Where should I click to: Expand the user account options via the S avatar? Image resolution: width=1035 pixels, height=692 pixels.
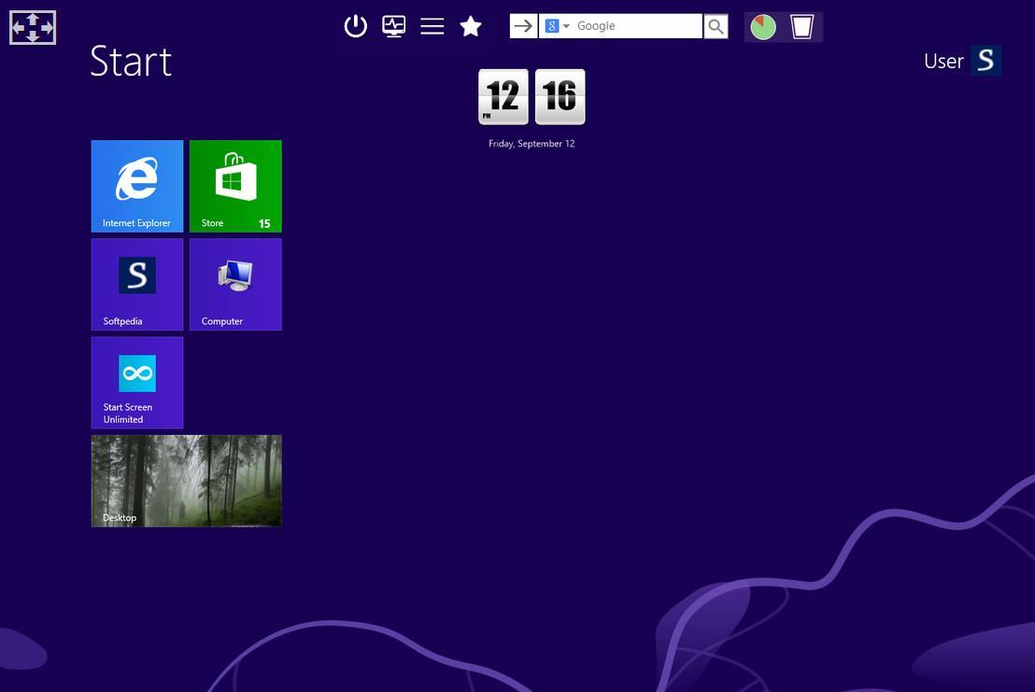(986, 60)
